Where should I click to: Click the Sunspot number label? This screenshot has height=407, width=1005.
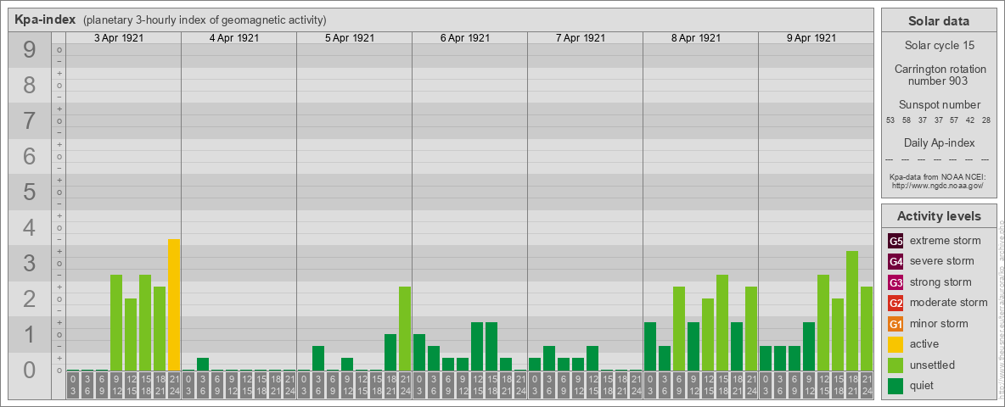[940, 105]
